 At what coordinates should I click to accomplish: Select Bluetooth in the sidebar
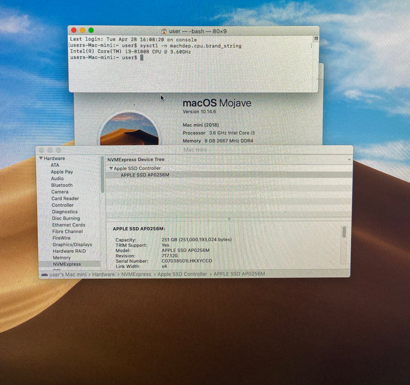(61, 185)
